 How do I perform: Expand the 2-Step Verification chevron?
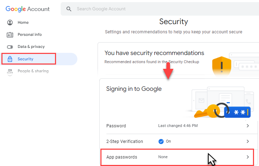click(x=248, y=142)
